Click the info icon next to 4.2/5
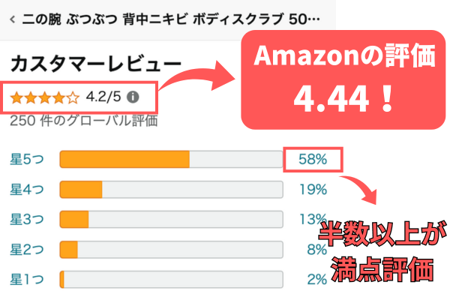Screen dimensions: 450x300 [133, 96]
